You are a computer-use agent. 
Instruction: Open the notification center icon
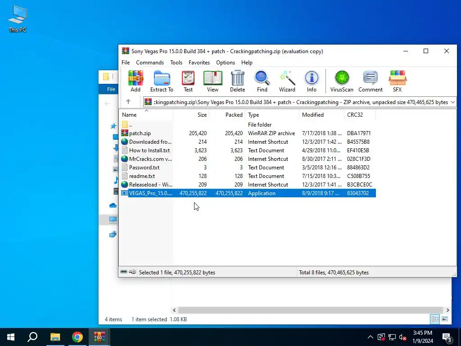tap(447, 337)
